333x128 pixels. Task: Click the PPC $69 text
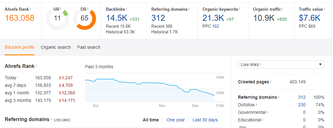click(x=307, y=26)
